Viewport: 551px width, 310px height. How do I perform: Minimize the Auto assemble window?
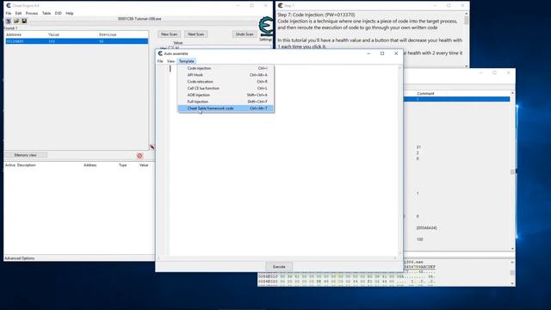point(368,53)
